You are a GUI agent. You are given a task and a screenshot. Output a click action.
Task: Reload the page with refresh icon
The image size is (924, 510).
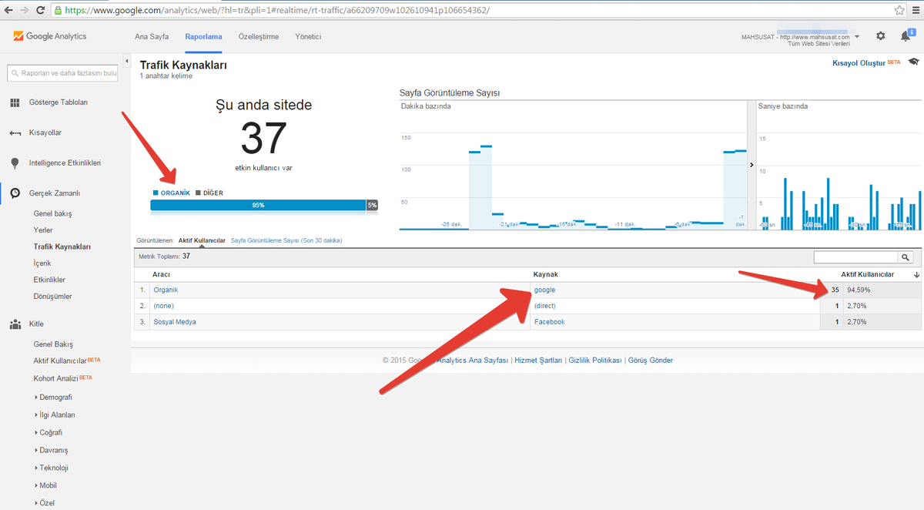click(x=42, y=10)
